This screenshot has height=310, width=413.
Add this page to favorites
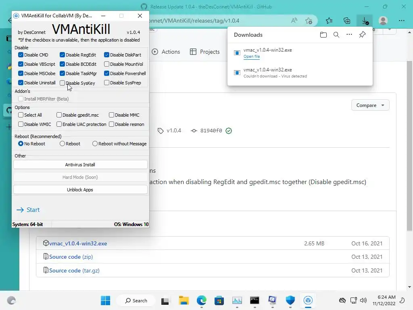(309, 21)
